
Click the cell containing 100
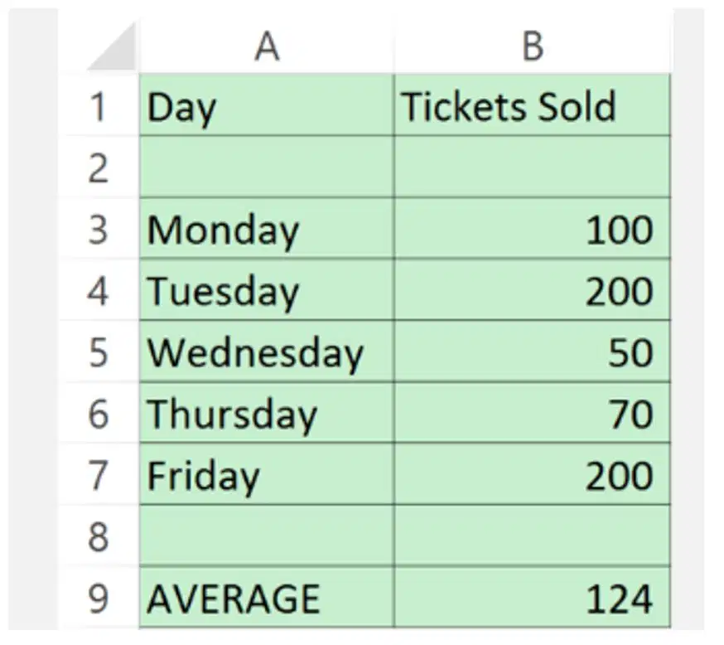(x=533, y=229)
